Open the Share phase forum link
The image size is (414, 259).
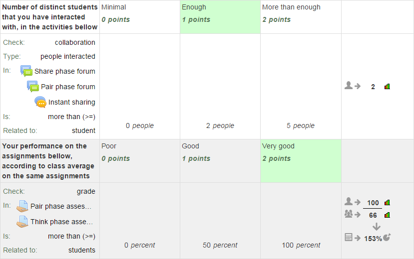65,71
